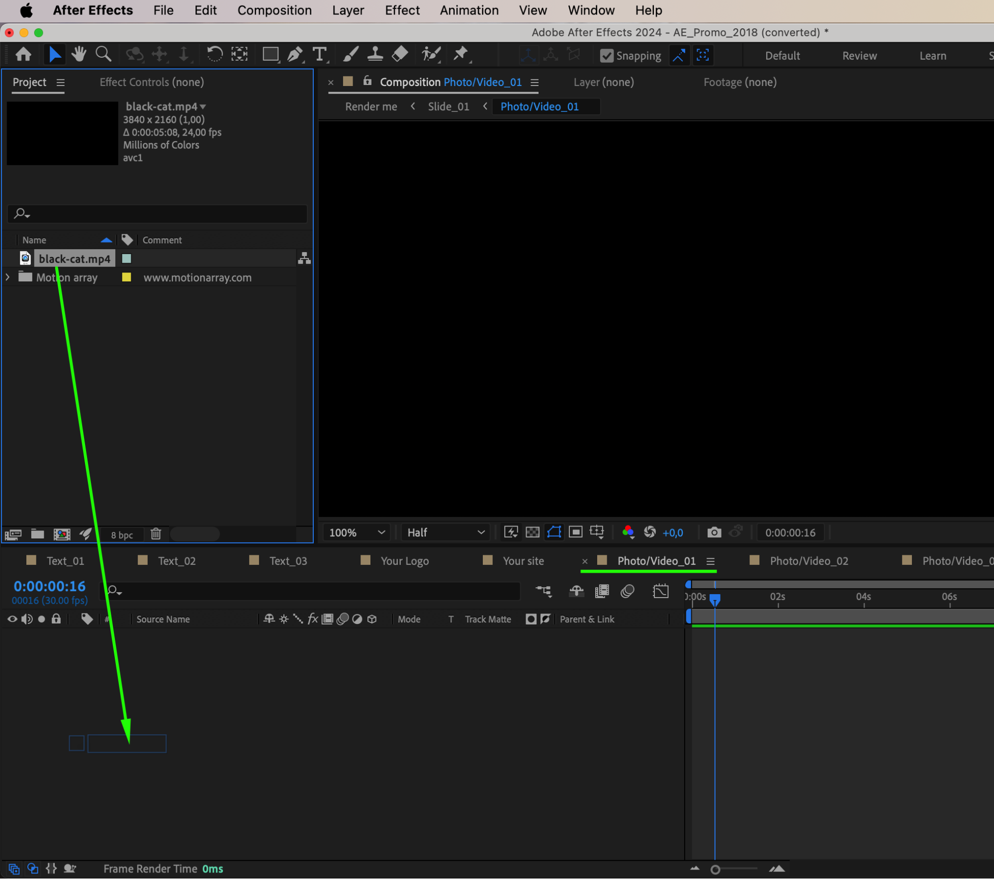Open the 100% magnification dropdown

click(357, 532)
